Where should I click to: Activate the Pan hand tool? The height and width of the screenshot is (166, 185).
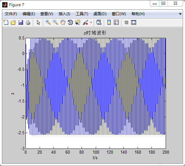tap(63, 22)
